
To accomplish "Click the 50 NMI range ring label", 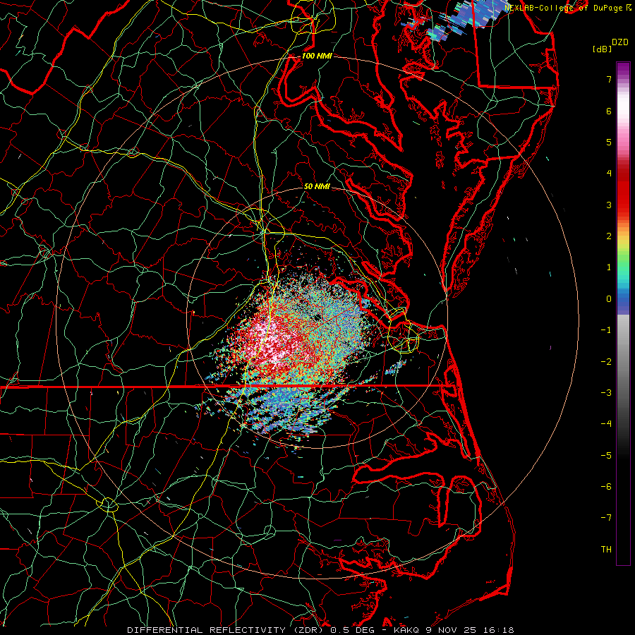I will click(317, 186).
